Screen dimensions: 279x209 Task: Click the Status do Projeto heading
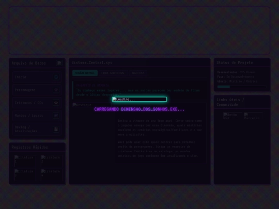coord(235,62)
